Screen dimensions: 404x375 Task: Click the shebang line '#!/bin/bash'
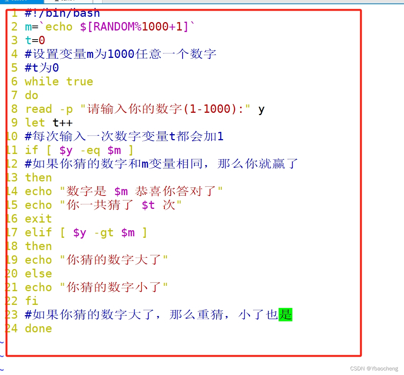pyautogui.click(x=63, y=13)
